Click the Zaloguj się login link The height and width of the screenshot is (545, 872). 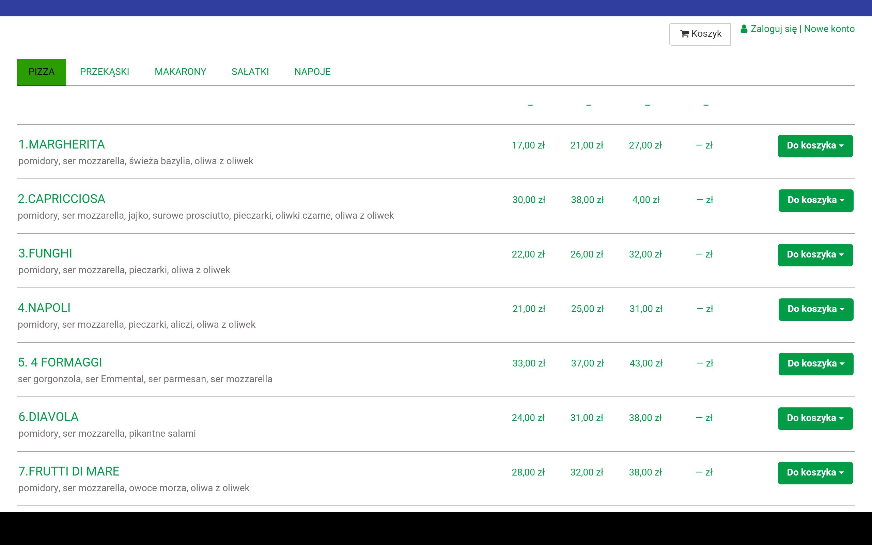774,29
